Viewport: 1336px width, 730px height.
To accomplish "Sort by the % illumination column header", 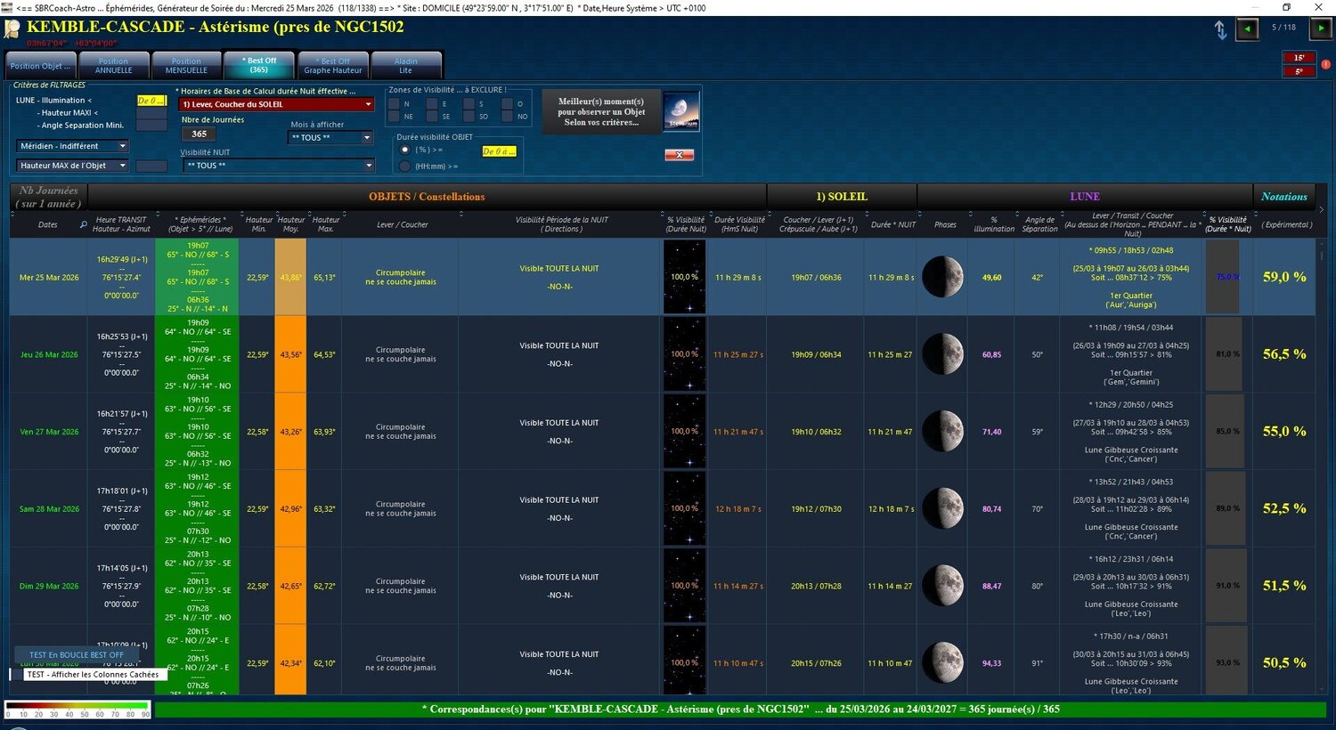I will 993,224.
